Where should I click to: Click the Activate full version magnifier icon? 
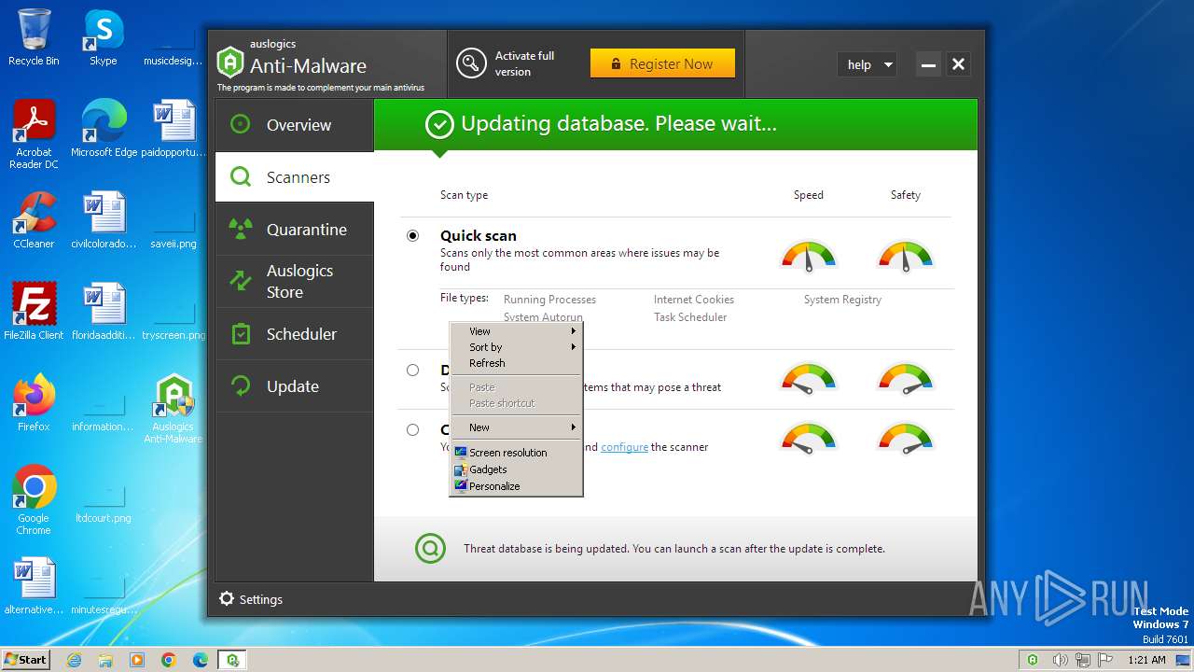(471, 63)
